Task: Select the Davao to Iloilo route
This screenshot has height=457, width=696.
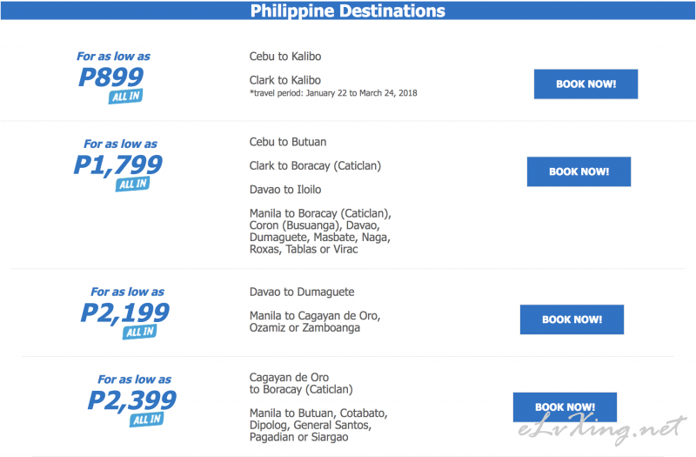Action: pyautogui.click(x=285, y=190)
